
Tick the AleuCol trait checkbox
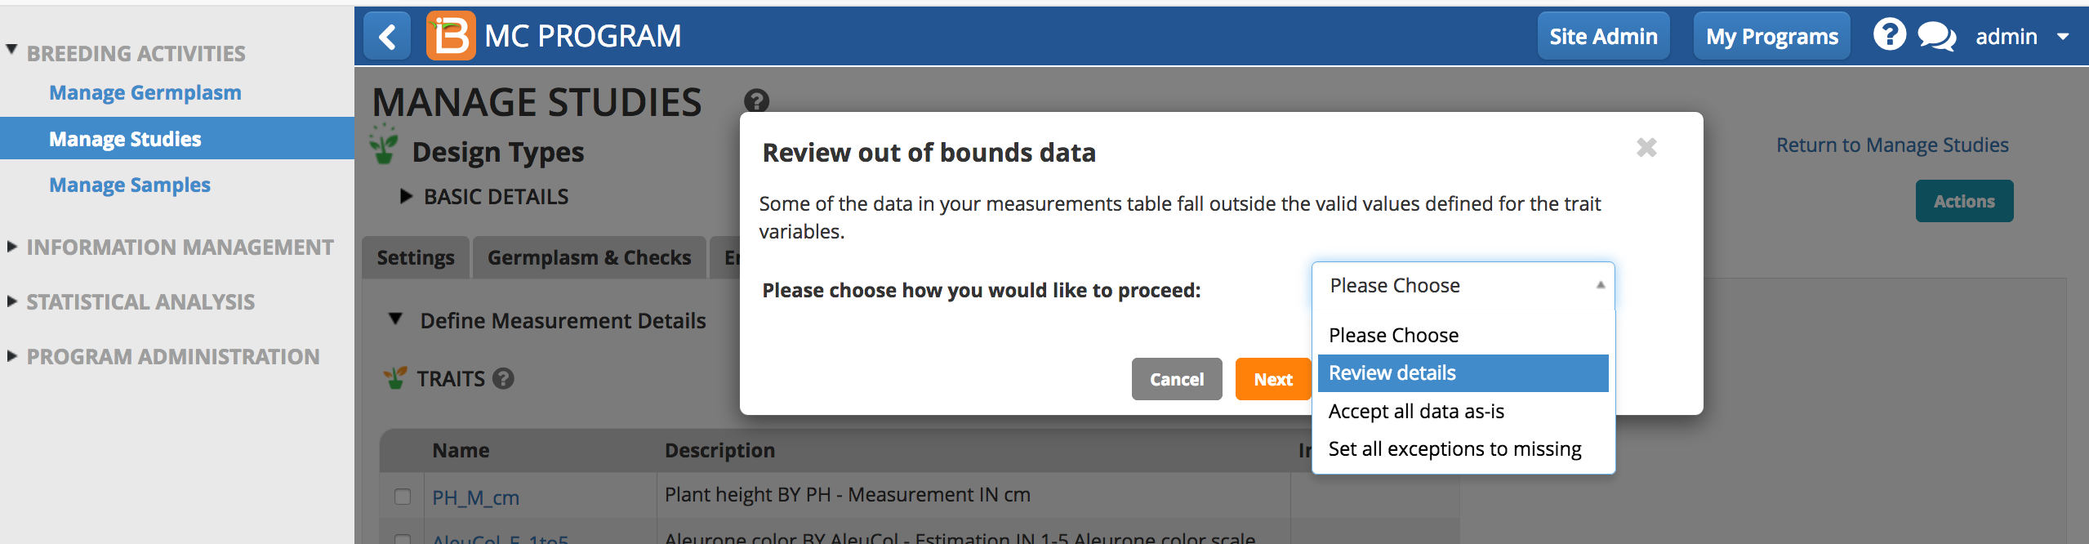[x=403, y=539]
